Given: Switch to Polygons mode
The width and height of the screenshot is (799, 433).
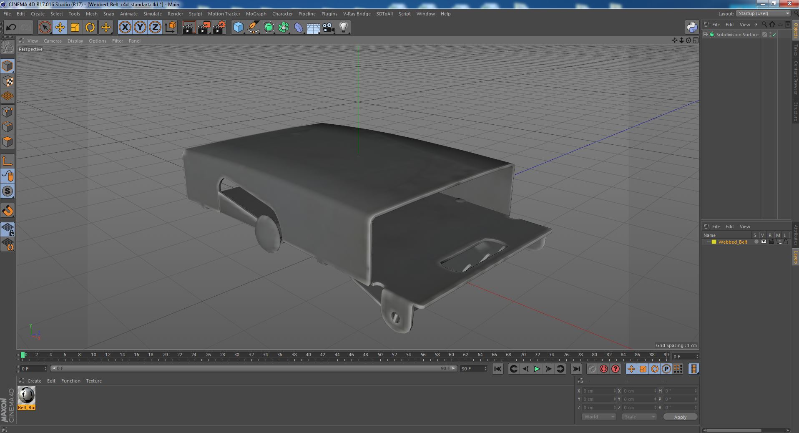Looking at the screenshot, I should coord(8,142).
